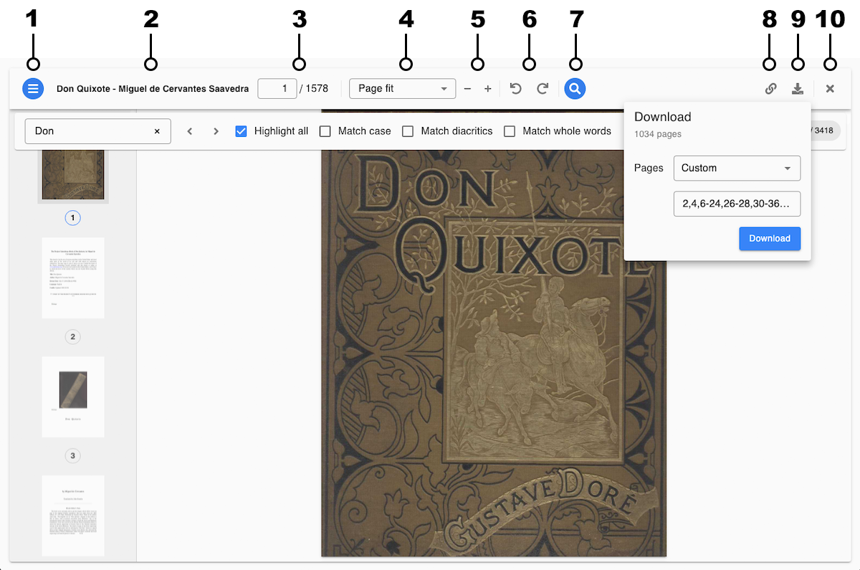Image resolution: width=860 pixels, height=570 pixels.
Task: Enable Match whole words checkbox
Action: coord(510,131)
